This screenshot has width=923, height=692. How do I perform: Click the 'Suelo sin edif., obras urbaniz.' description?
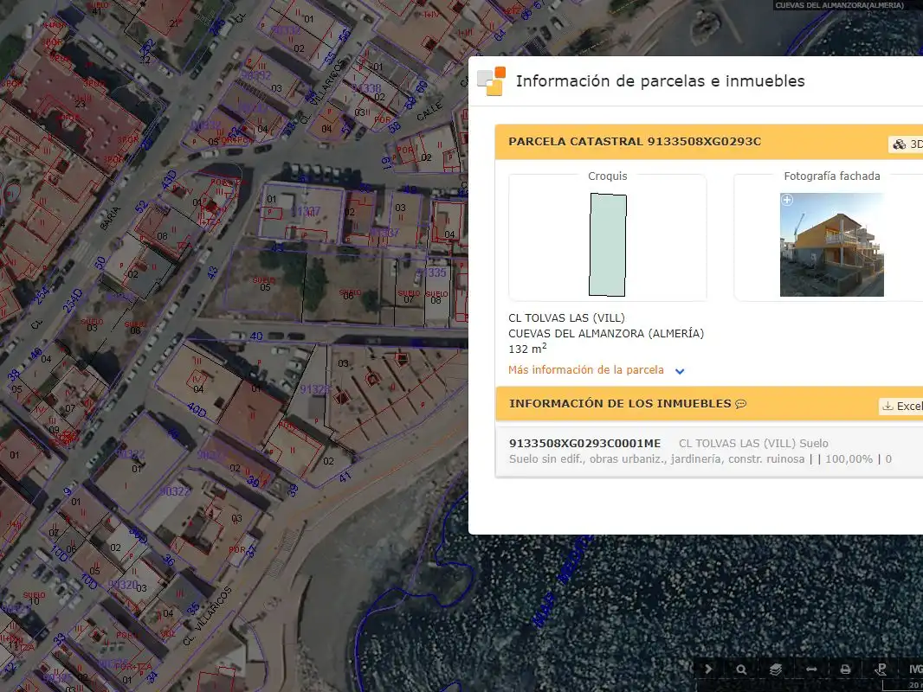(656, 459)
